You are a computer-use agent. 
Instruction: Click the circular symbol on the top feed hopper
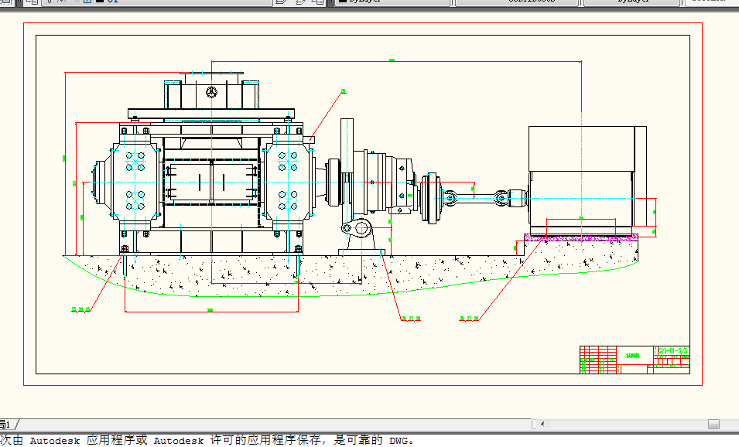[x=211, y=92]
